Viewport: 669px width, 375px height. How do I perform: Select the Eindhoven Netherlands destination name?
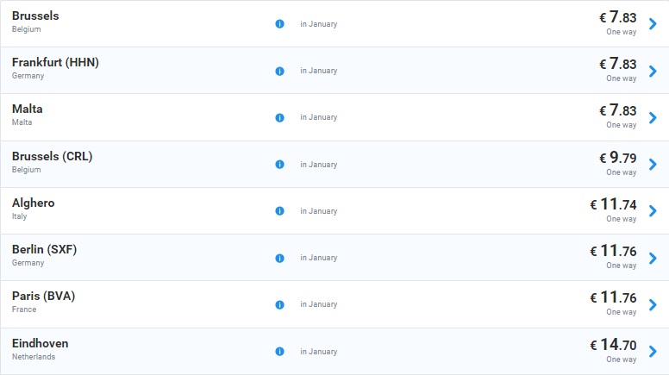coord(41,343)
